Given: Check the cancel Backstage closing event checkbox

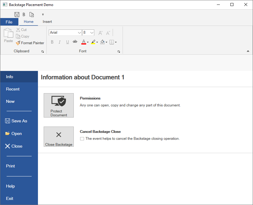Looking at the screenshot, I should [82, 139].
